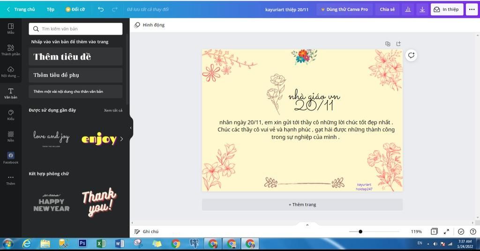Go back to Trang chủ home
Image resolution: width=480 pixels, height=251 pixels.
[x=21, y=9]
